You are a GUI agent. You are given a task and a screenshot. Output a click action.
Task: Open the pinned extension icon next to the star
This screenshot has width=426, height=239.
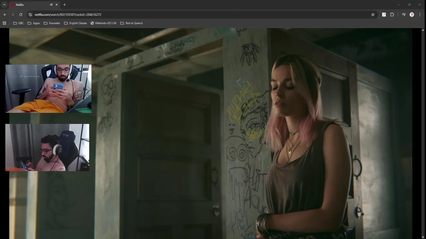point(384,15)
